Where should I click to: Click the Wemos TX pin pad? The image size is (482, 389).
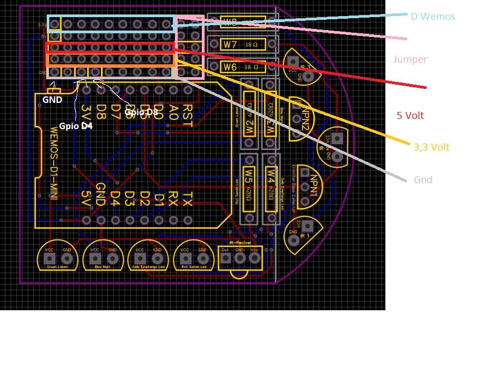point(188,220)
